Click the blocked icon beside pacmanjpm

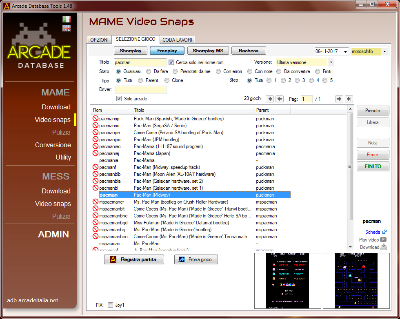96,139
